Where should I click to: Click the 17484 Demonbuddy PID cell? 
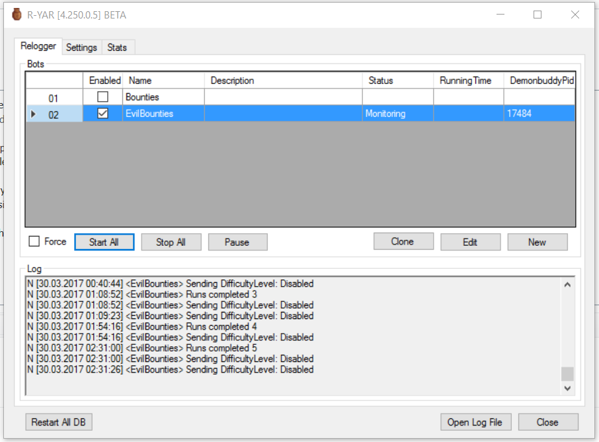click(539, 114)
